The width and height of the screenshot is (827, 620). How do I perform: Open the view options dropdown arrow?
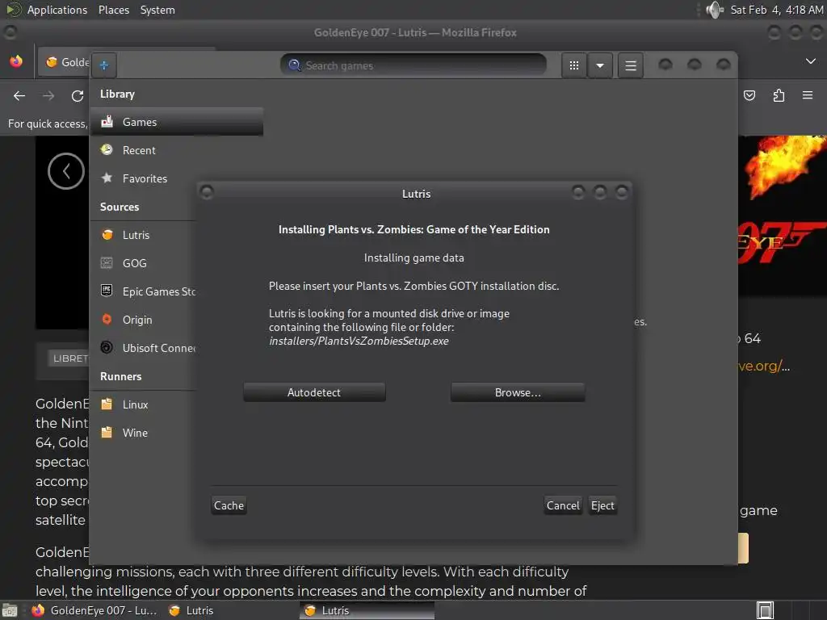coord(600,65)
